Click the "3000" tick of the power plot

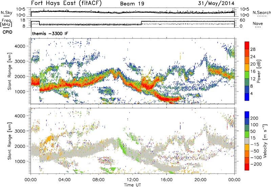coord(20,61)
